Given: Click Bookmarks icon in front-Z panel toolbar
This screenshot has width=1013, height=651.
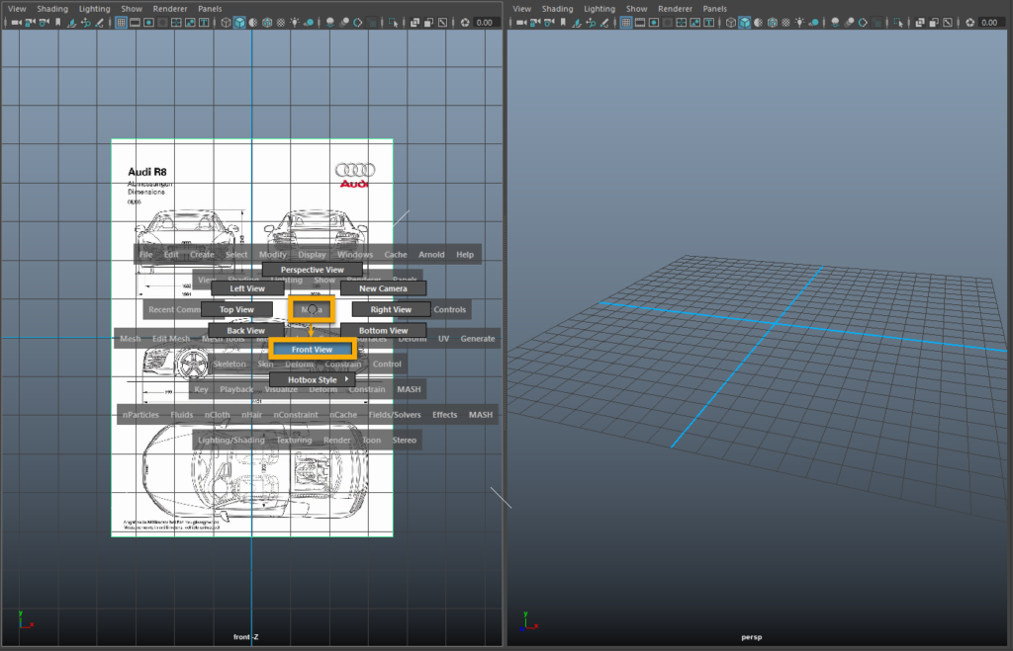Looking at the screenshot, I should point(58,23).
